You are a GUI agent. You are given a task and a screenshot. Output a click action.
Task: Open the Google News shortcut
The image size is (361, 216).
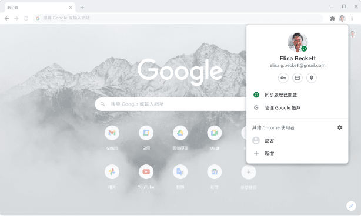click(215, 171)
